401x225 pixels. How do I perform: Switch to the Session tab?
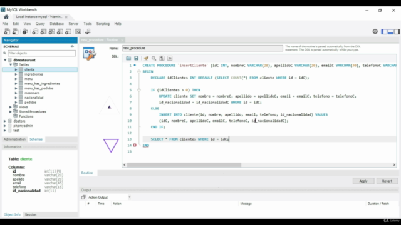tap(31, 214)
